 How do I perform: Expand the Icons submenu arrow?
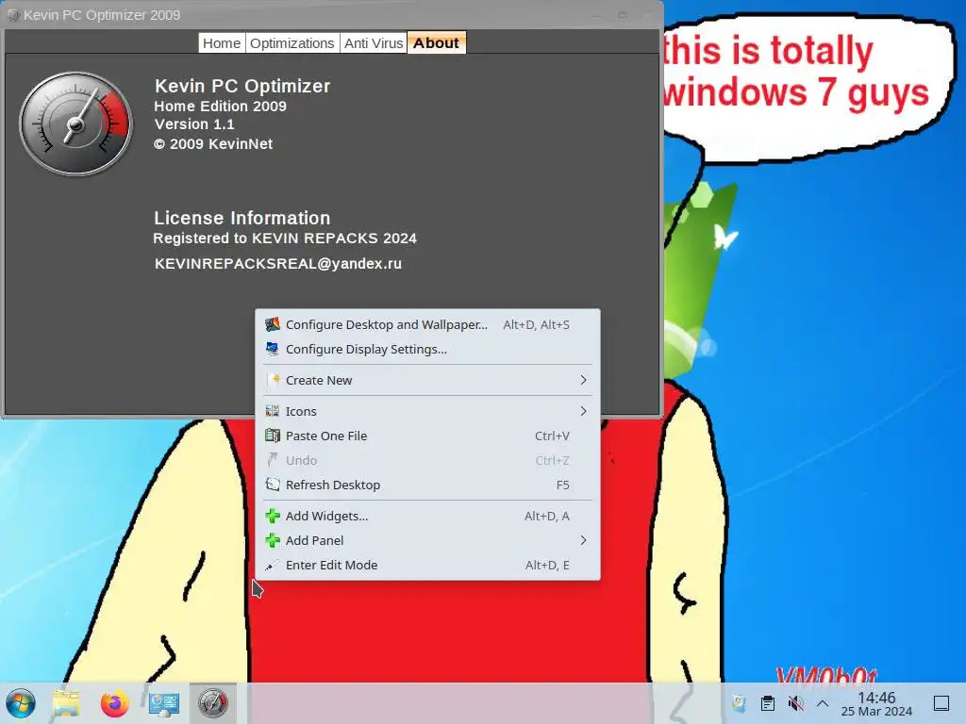(x=583, y=411)
